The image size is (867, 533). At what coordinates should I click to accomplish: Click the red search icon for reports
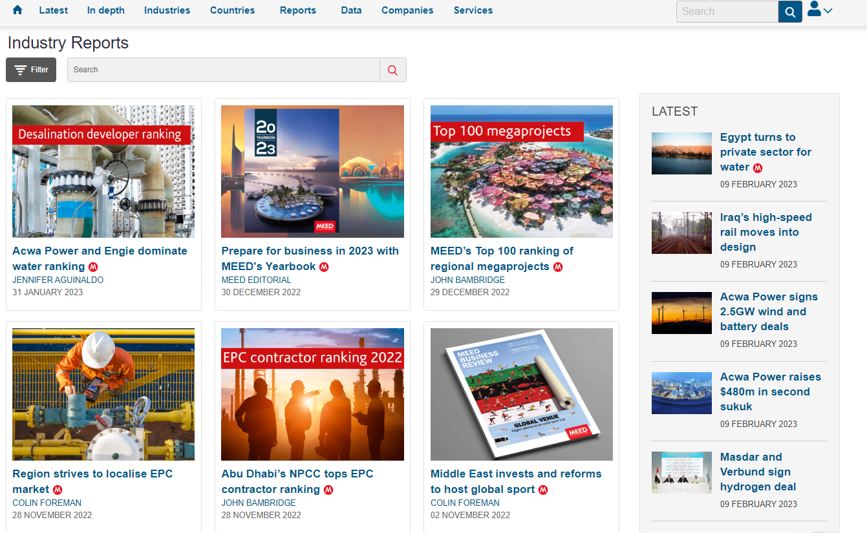[392, 70]
